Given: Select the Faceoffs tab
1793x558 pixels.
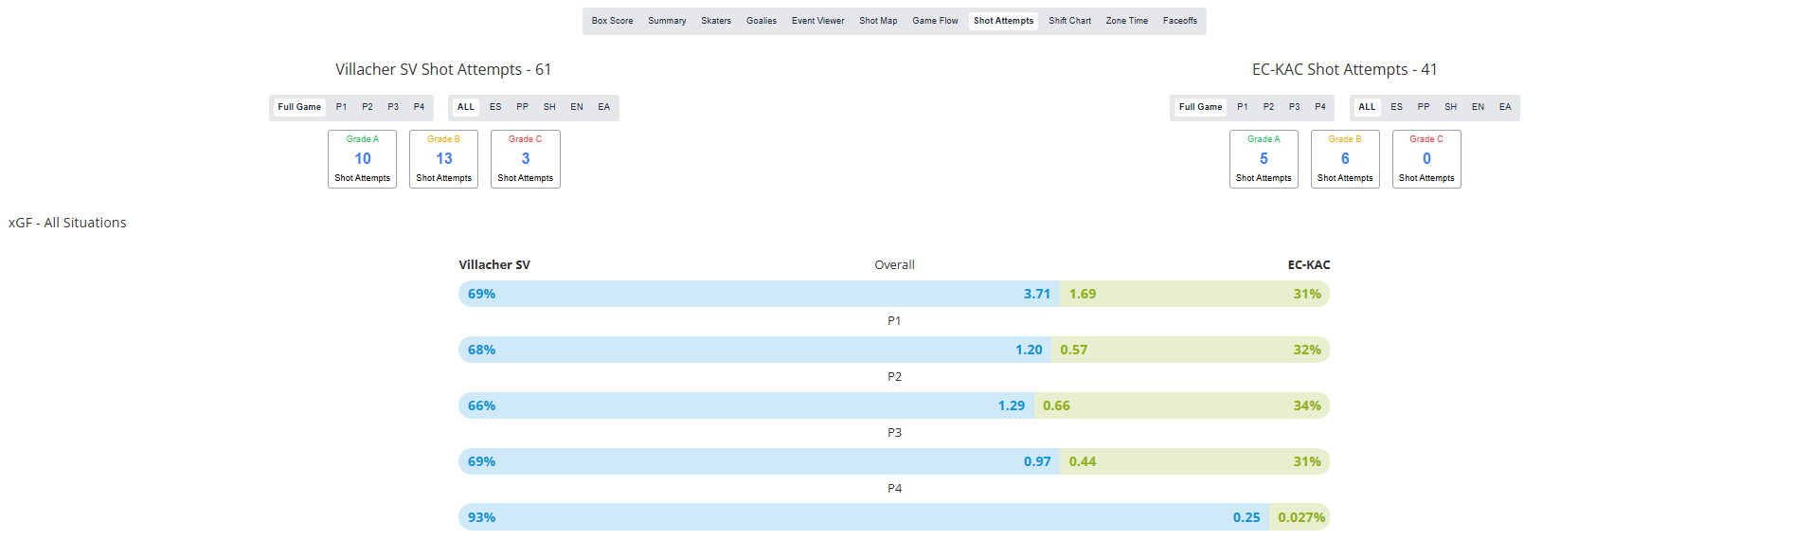Looking at the screenshot, I should [x=1179, y=21].
